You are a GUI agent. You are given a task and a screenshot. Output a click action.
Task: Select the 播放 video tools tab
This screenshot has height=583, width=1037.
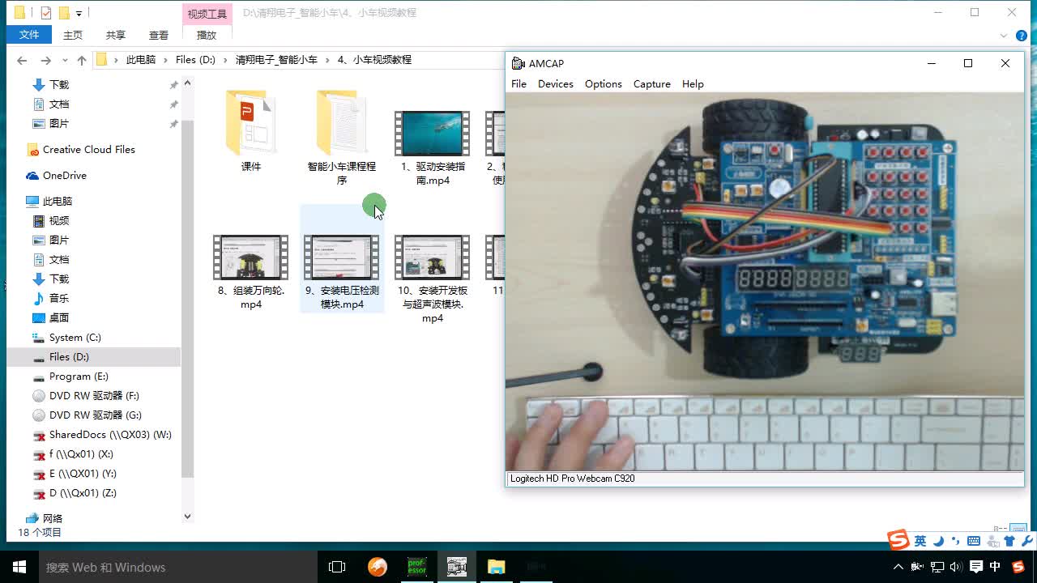click(207, 35)
